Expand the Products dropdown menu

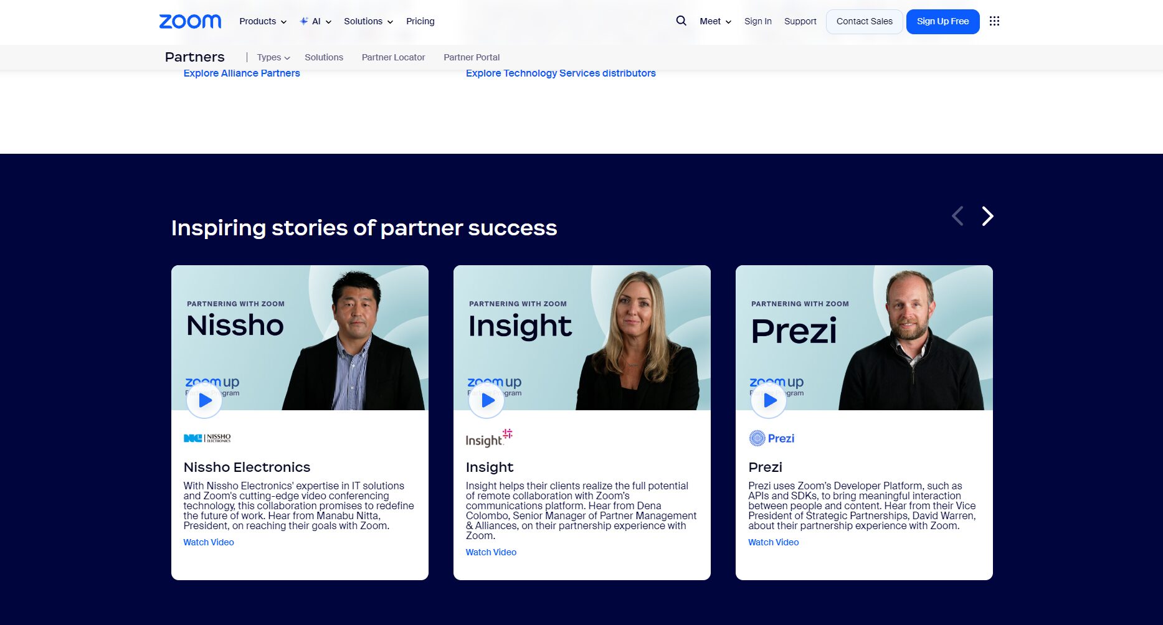click(263, 21)
